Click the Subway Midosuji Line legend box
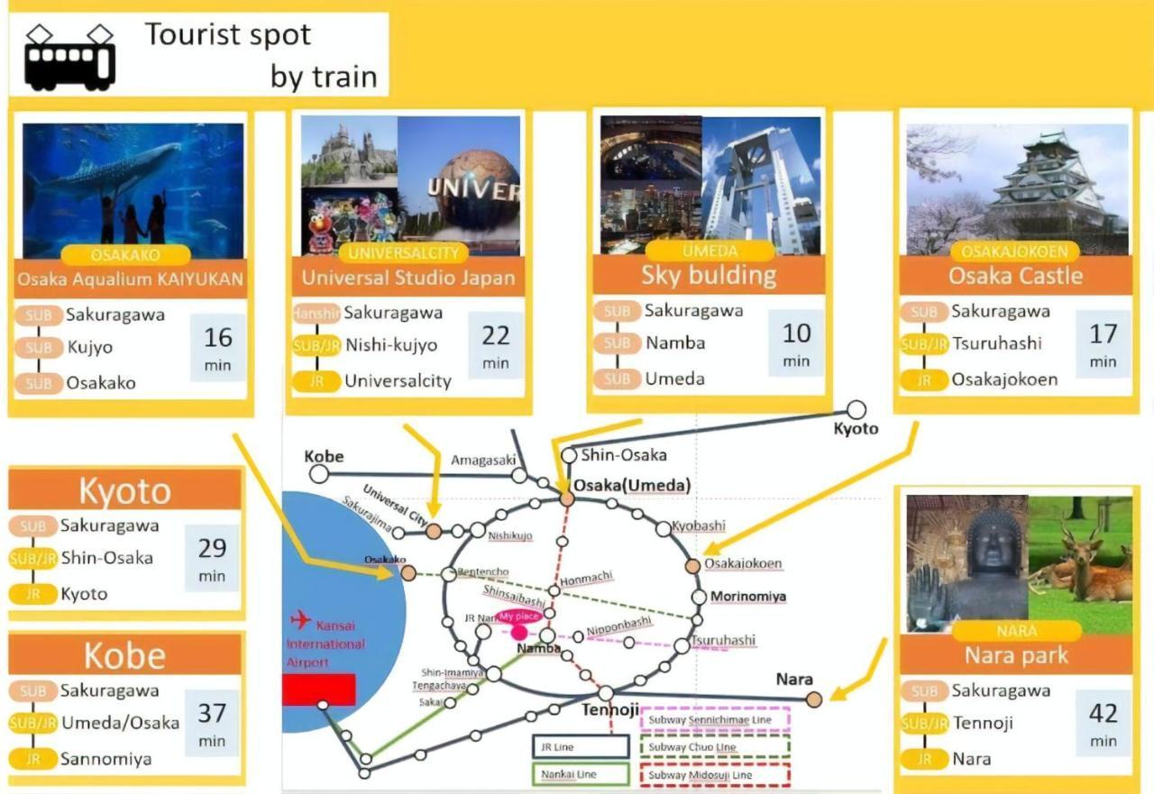The width and height of the screenshot is (1154, 794). (x=714, y=775)
